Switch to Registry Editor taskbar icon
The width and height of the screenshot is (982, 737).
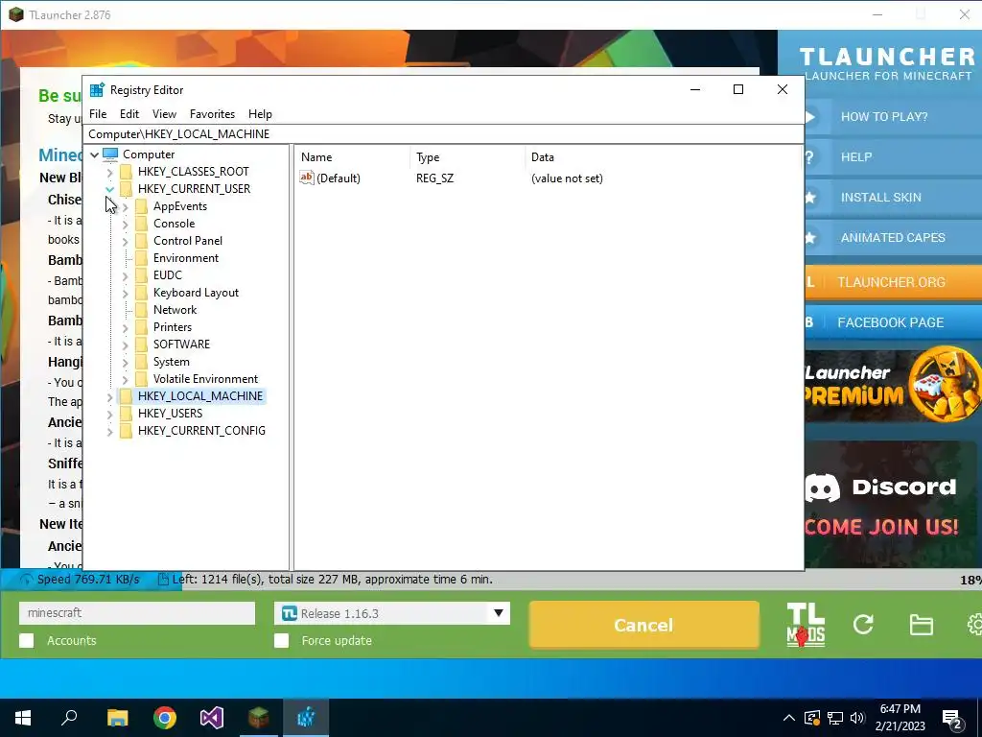[x=306, y=718]
